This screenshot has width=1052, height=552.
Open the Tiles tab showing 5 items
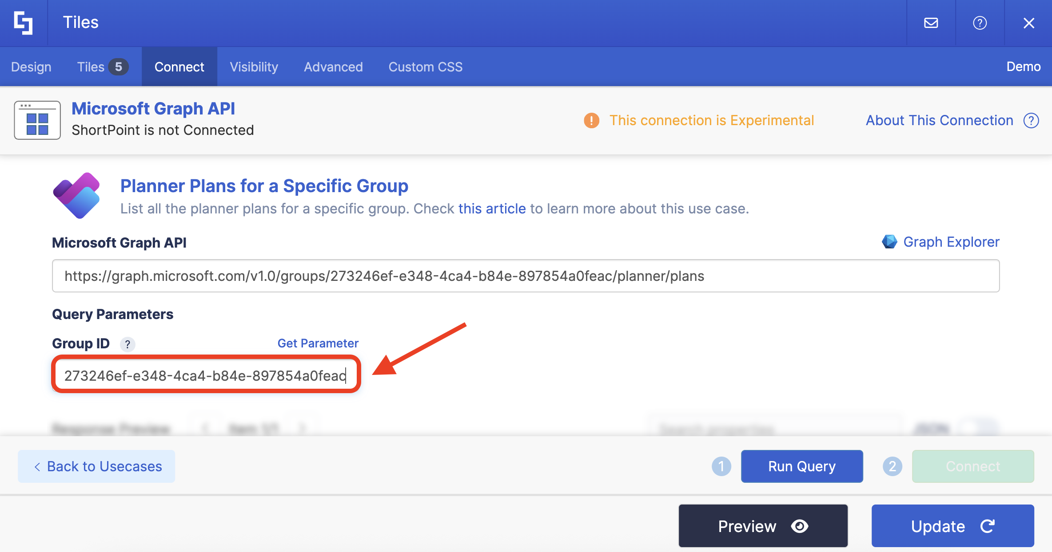101,67
